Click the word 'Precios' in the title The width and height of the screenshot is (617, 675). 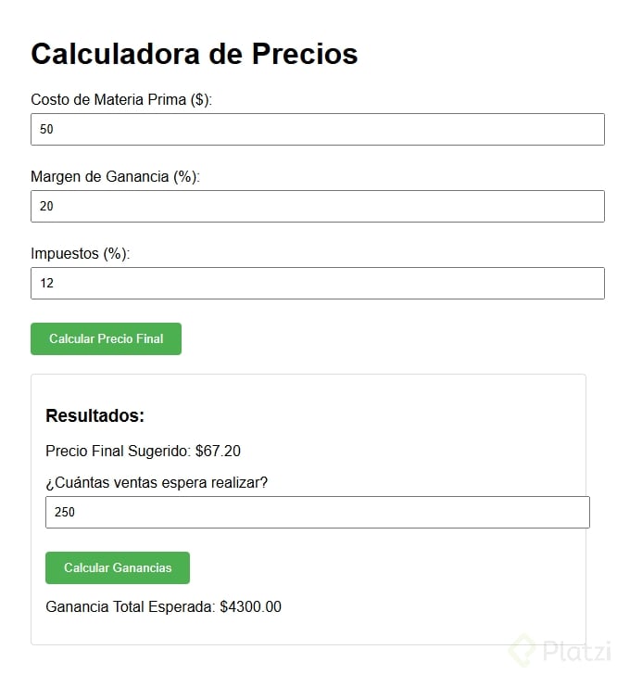pyautogui.click(x=304, y=54)
